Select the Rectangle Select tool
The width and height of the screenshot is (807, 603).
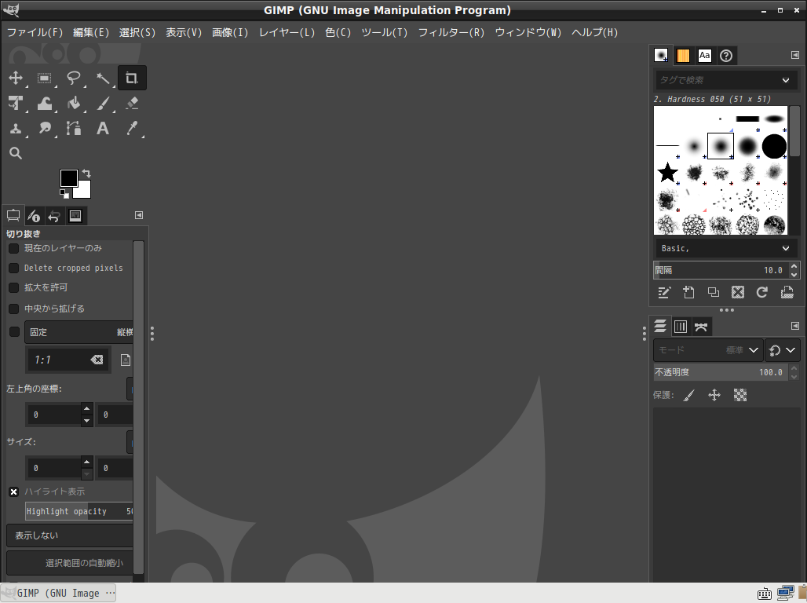pyautogui.click(x=44, y=78)
